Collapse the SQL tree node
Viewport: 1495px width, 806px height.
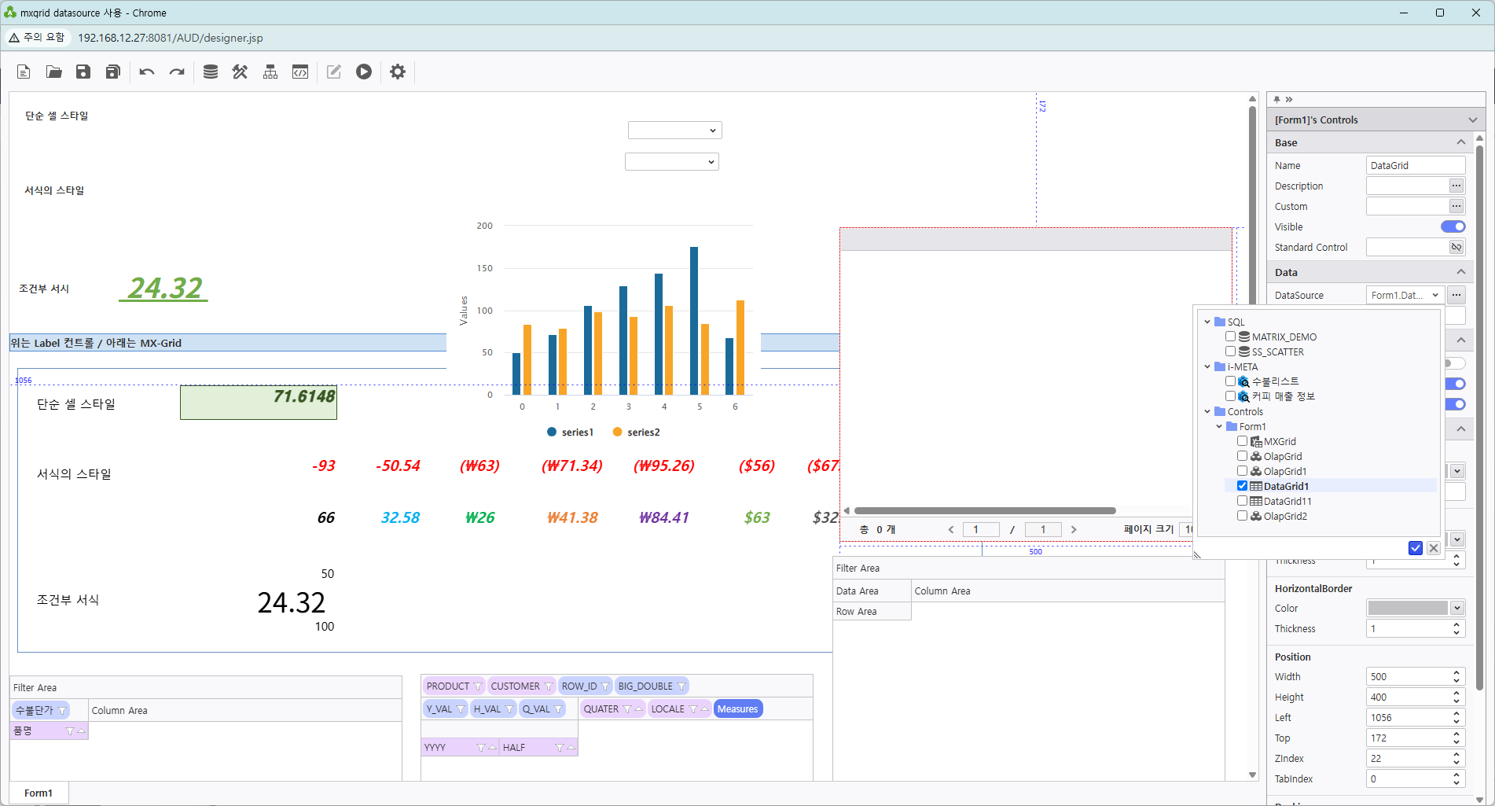click(x=1207, y=322)
